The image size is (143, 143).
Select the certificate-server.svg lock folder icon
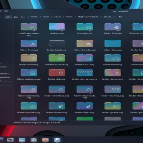click(x=29, y=27)
